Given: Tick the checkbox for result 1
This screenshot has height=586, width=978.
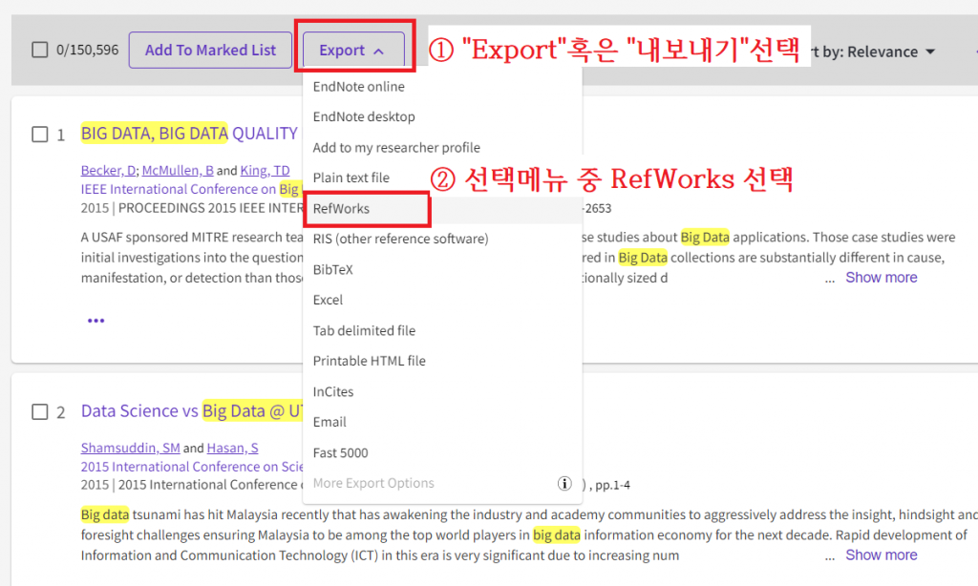Looking at the screenshot, I should coord(40,135).
